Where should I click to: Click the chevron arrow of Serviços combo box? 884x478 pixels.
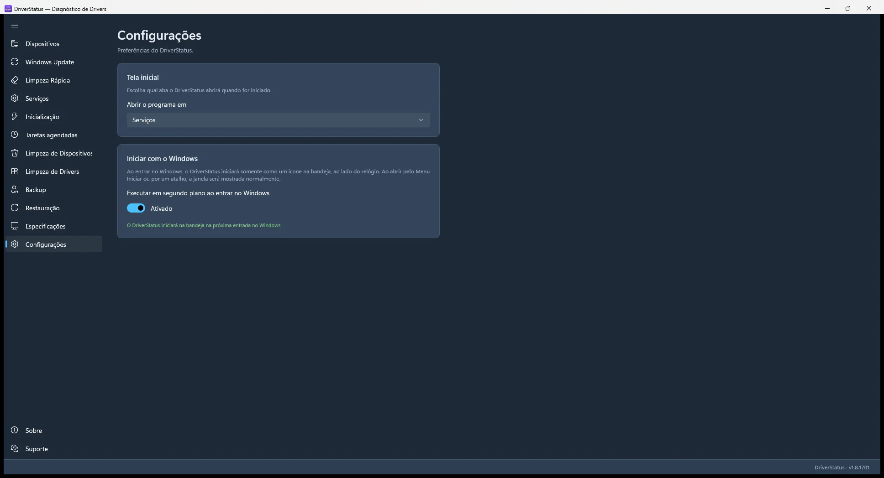tap(421, 120)
